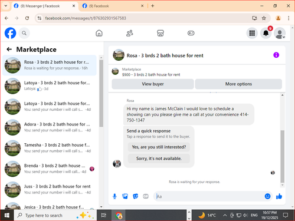Screen dimensions: 295x221
Task: Bookmark this page star
Action: (x=264, y=18)
